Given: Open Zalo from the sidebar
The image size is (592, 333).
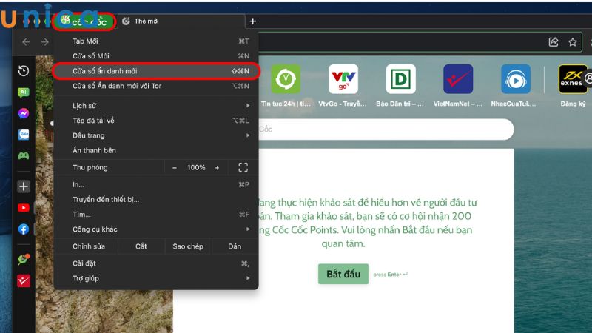Looking at the screenshot, I should tap(24, 135).
